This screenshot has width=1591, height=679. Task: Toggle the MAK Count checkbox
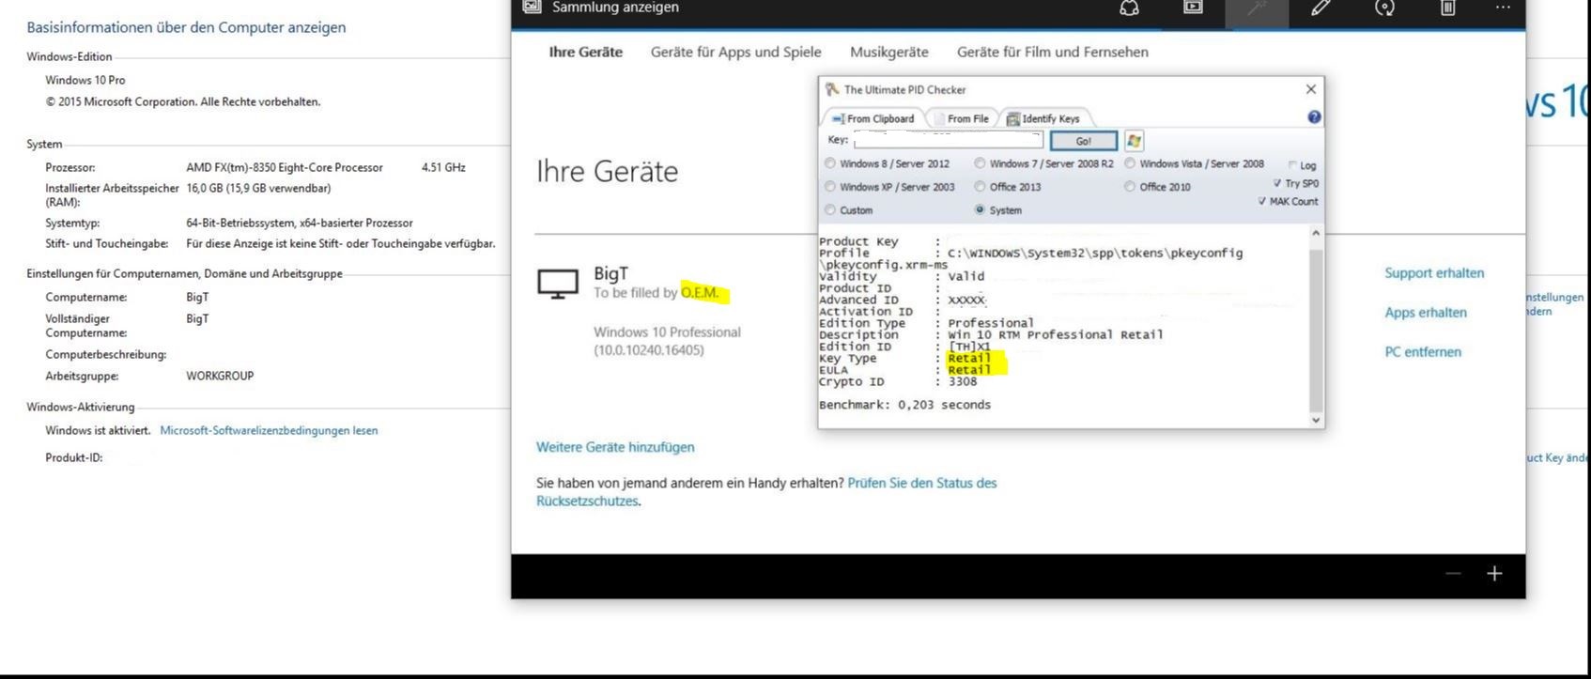tap(1262, 201)
